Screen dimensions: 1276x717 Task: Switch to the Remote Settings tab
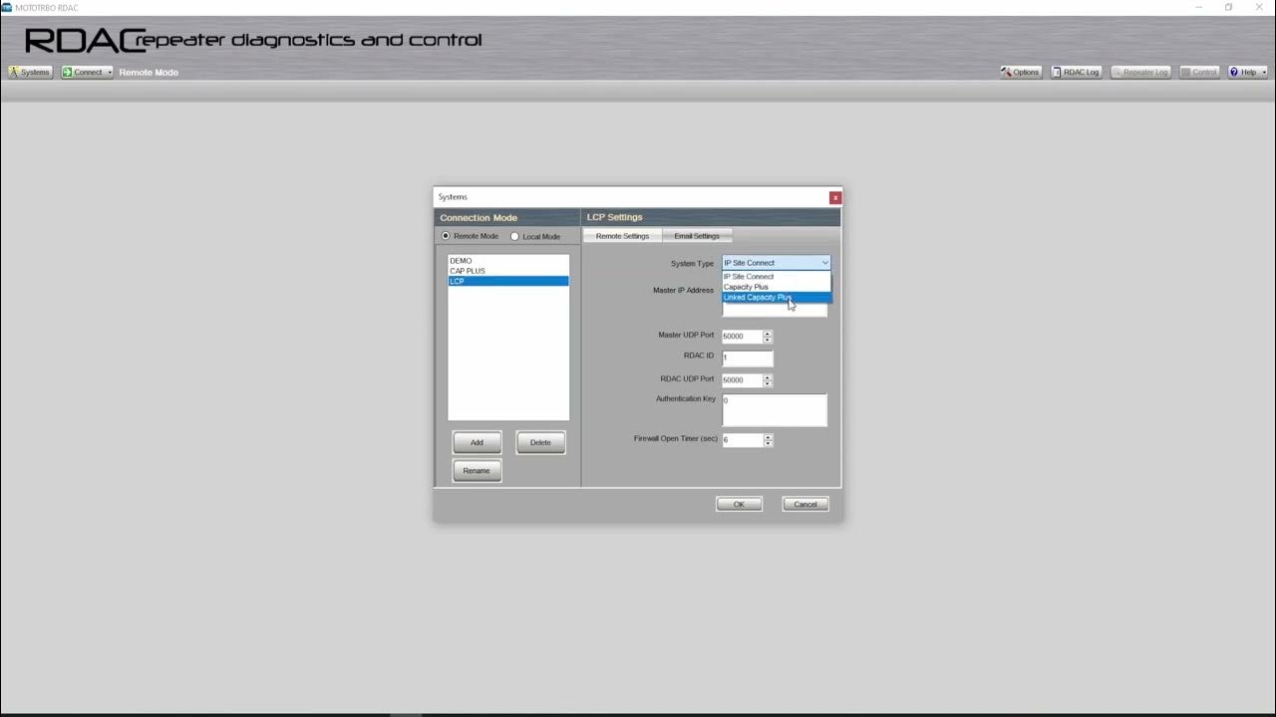click(622, 236)
